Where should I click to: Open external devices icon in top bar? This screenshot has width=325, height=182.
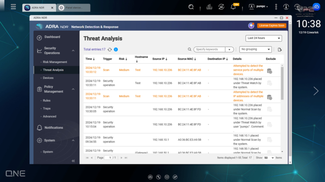click(x=221, y=7)
